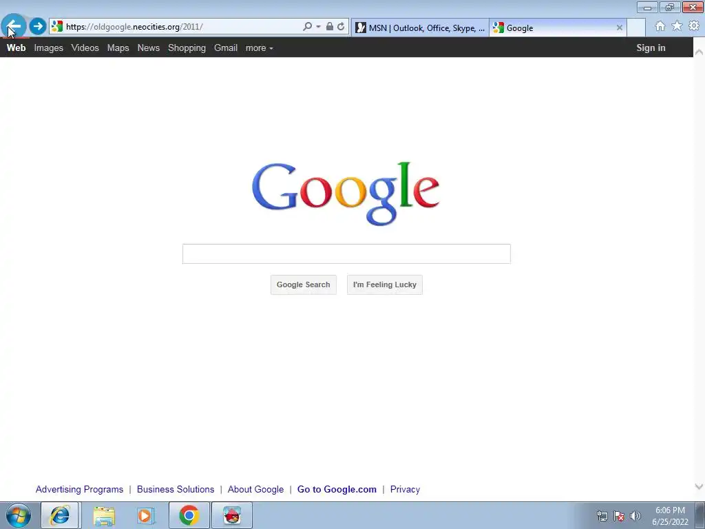The height and width of the screenshot is (529, 705).
Task: Open the Action Center flag icon
Action: [x=619, y=516]
